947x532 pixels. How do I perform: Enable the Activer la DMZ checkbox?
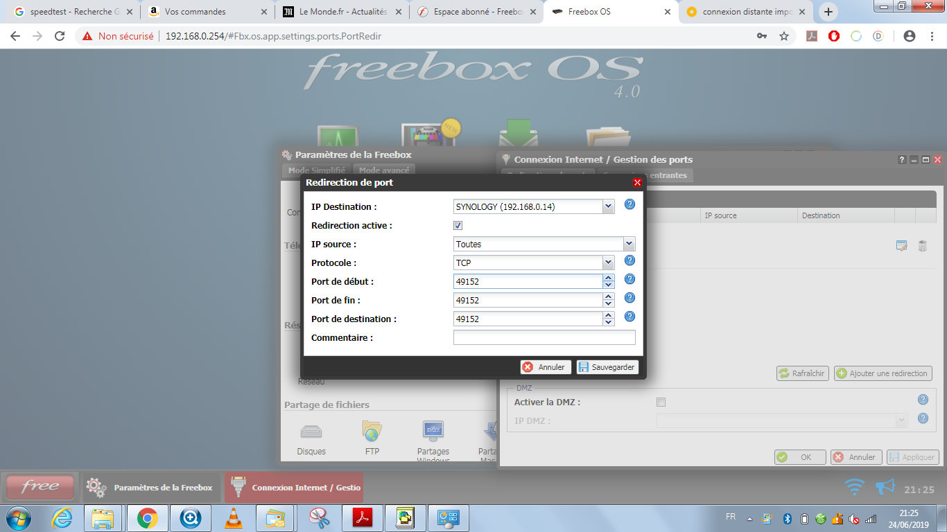661,402
